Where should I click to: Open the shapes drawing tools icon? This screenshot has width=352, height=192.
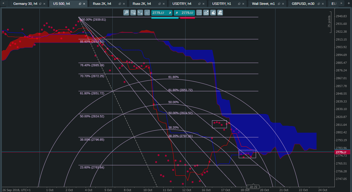(220, 13)
